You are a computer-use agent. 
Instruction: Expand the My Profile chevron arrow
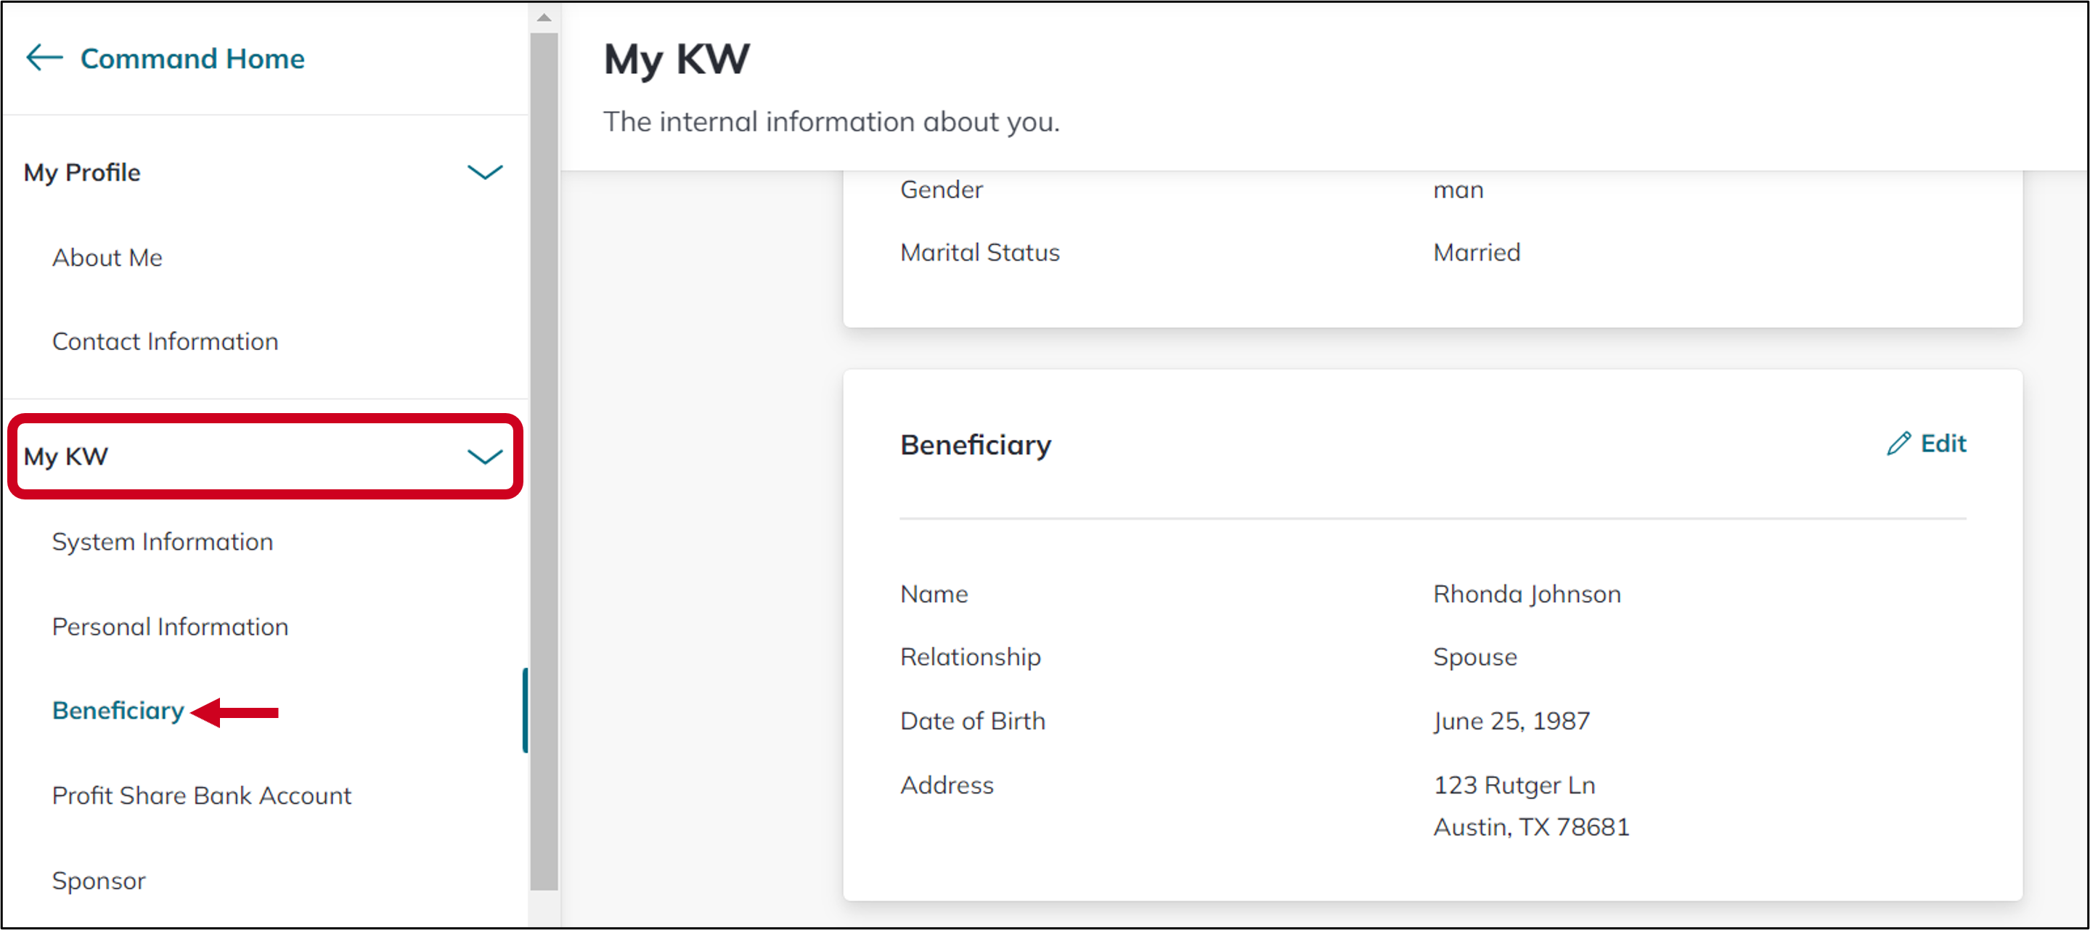click(484, 173)
